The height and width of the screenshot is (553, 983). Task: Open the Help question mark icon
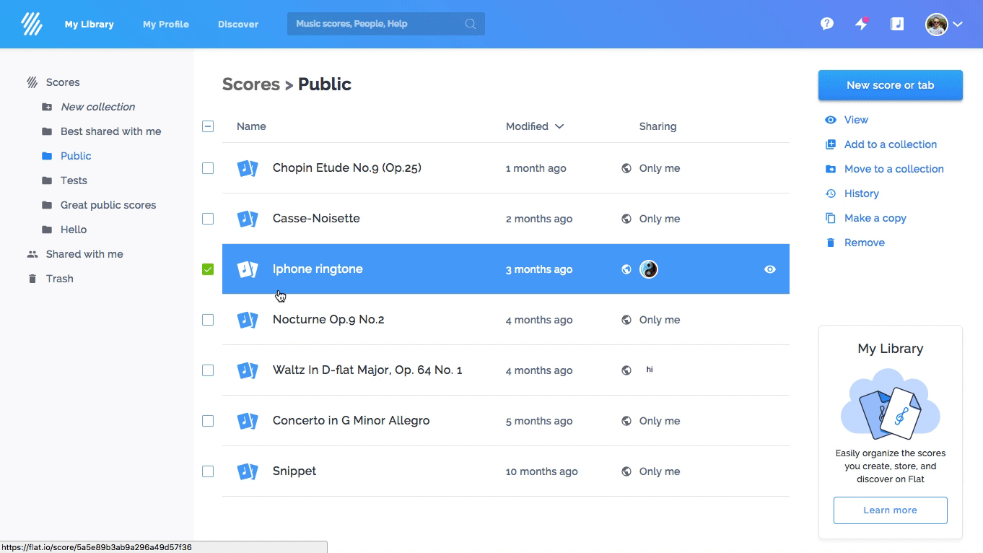[826, 23]
